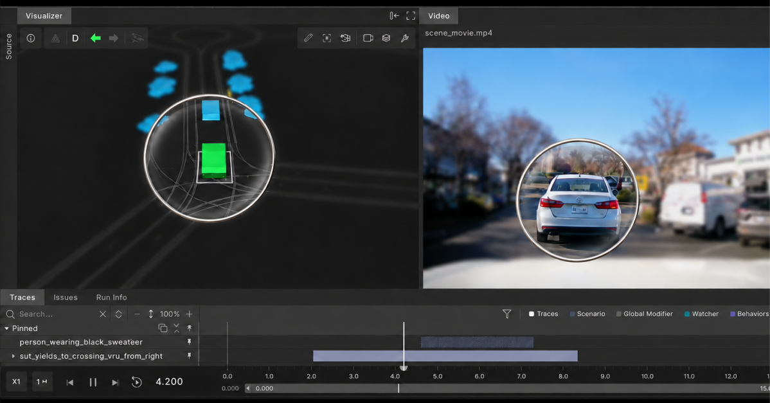Click the D drive gear indicator
Screen dimensions: 770x403
pyautogui.click(x=75, y=39)
